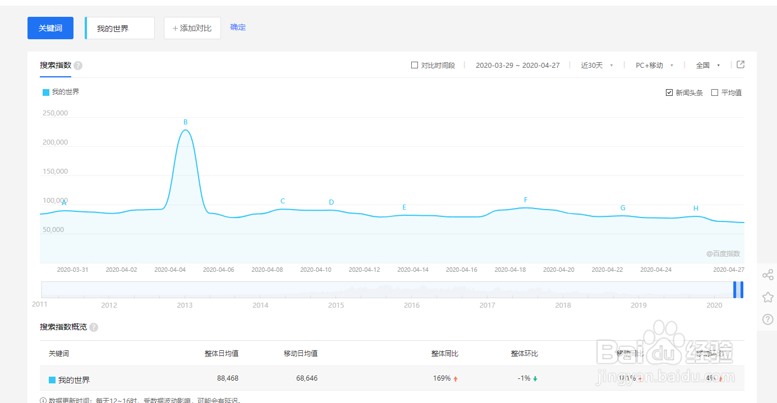This screenshot has width=777, height=403.
Task: Toggle the 我的世界 chart legend swatch
Action: (46, 92)
